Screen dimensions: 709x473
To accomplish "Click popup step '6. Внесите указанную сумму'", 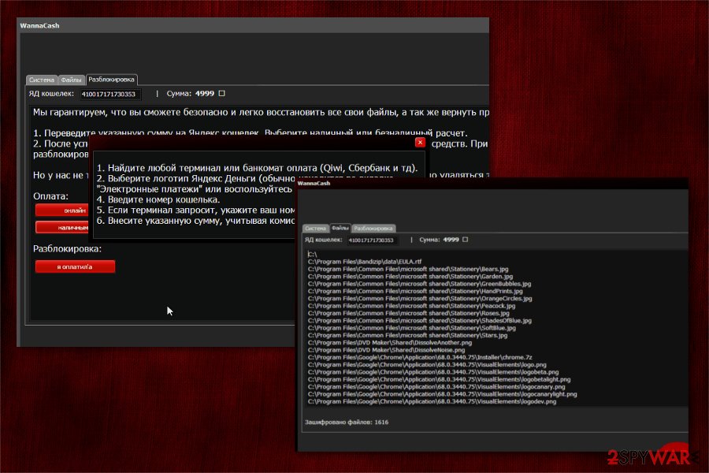I will (x=196, y=221).
